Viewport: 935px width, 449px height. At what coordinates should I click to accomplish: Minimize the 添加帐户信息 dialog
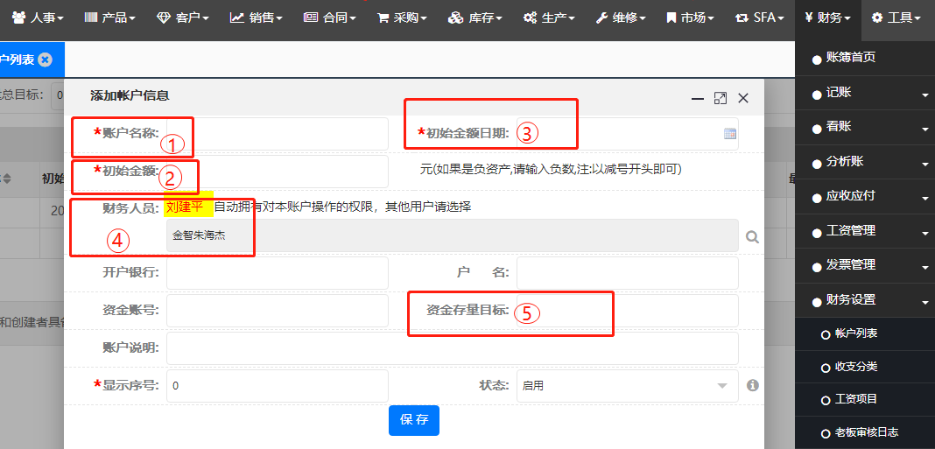(x=698, y=98)
